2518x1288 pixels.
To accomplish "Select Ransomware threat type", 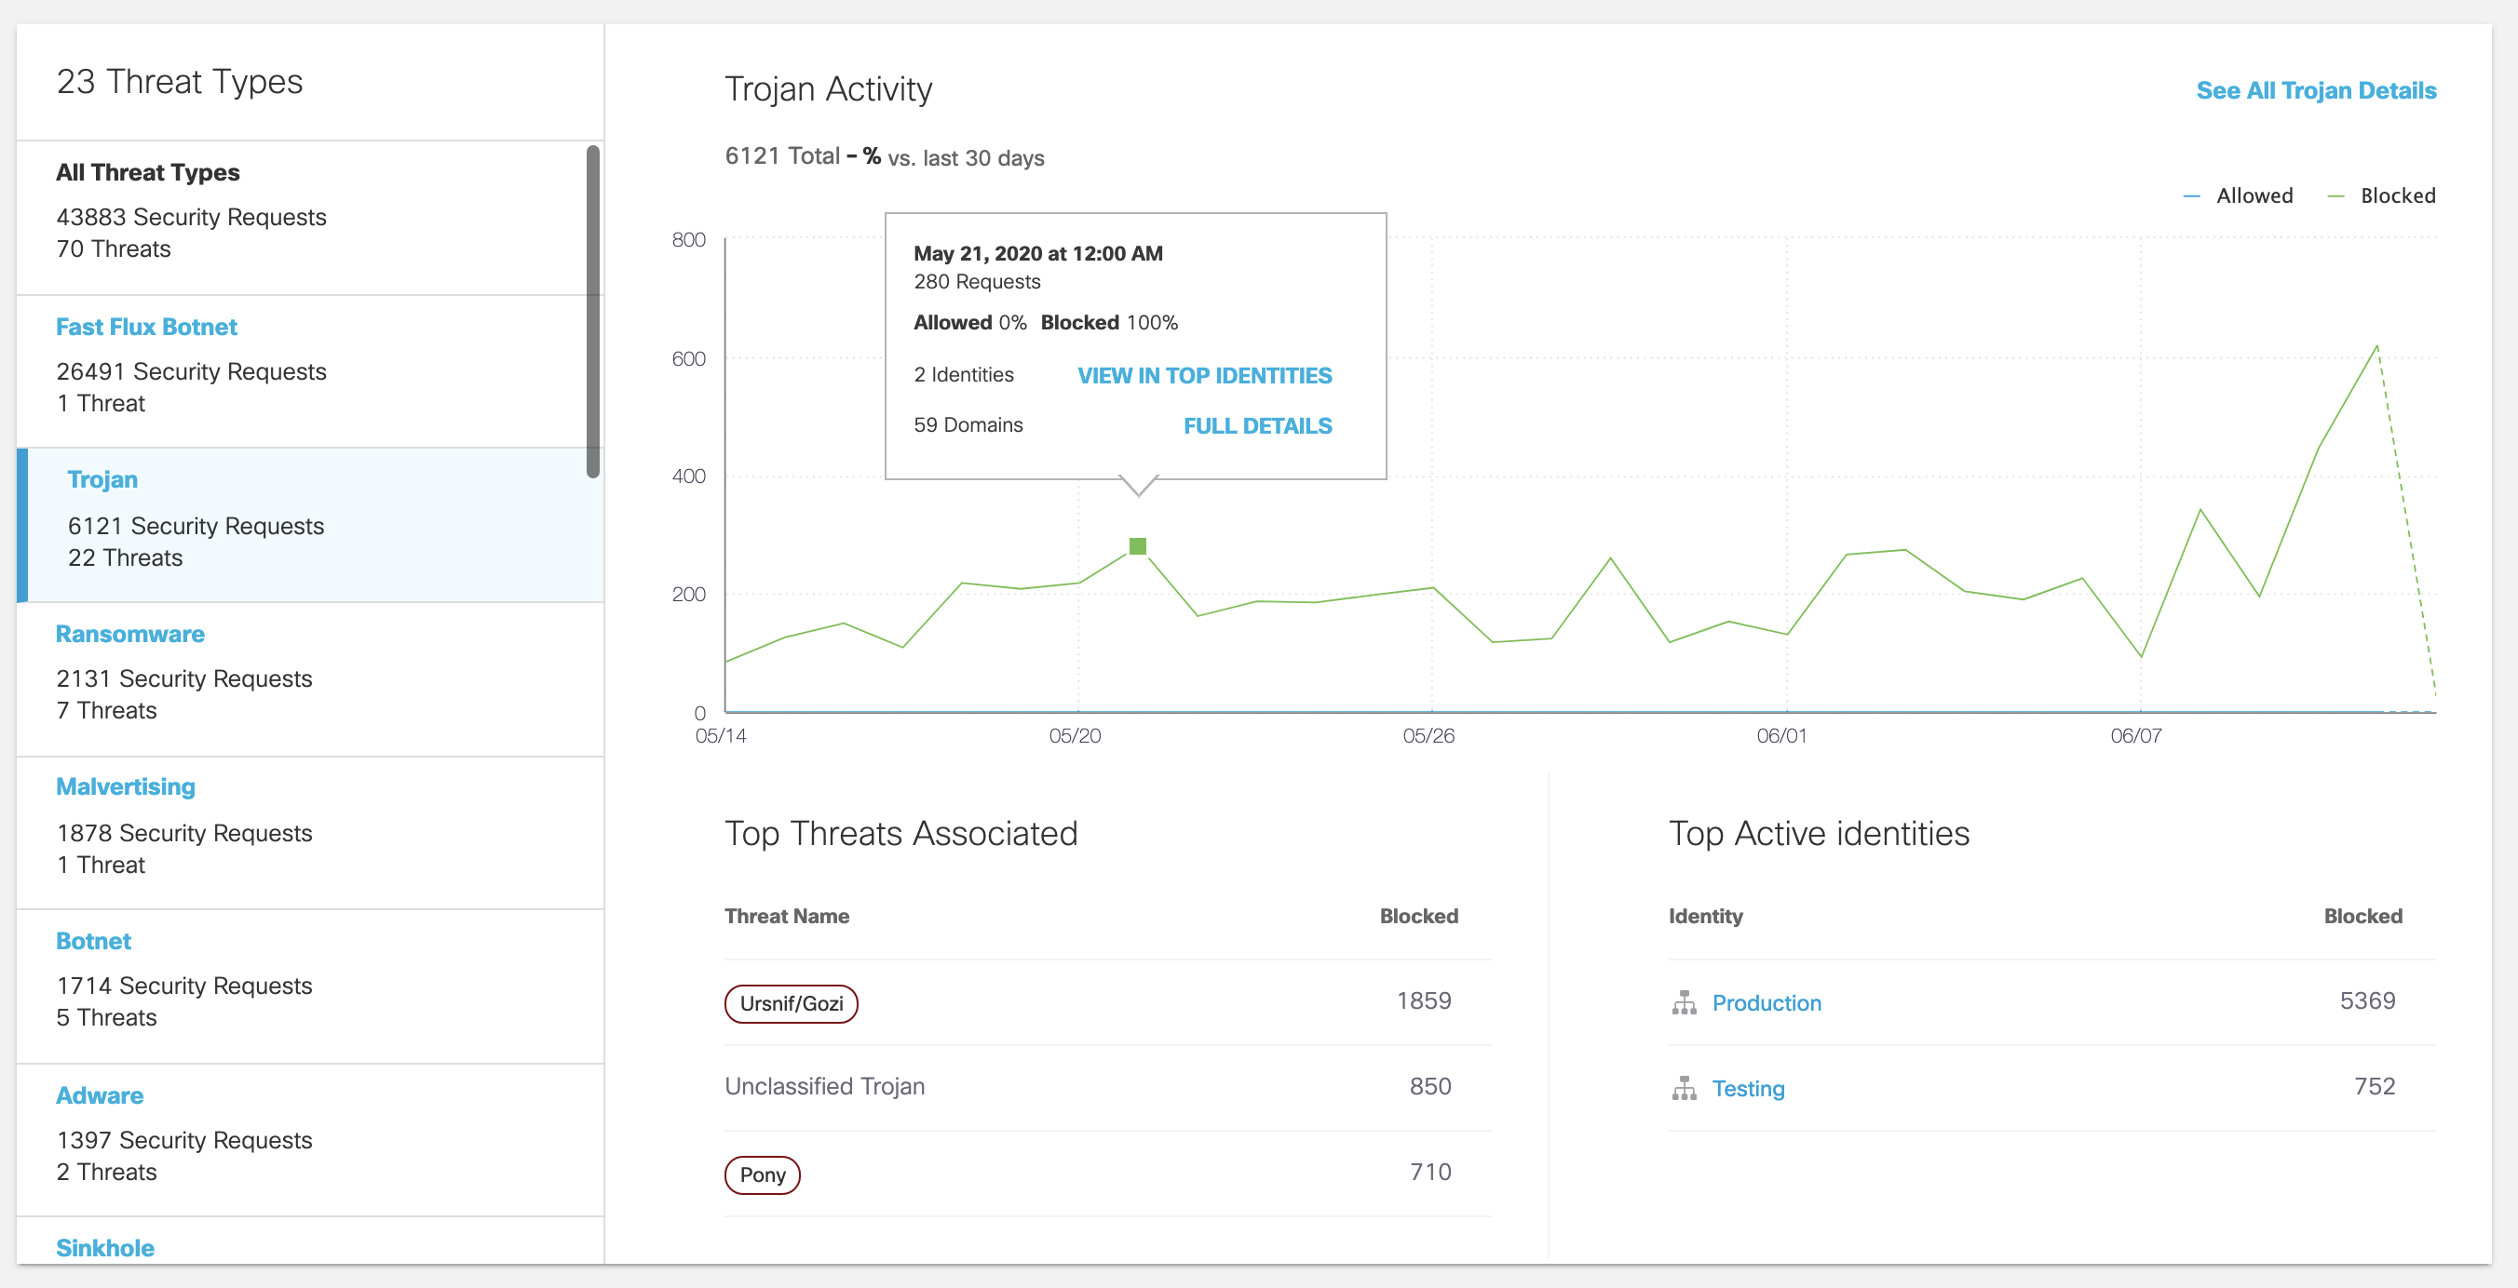I will point(311,679).
